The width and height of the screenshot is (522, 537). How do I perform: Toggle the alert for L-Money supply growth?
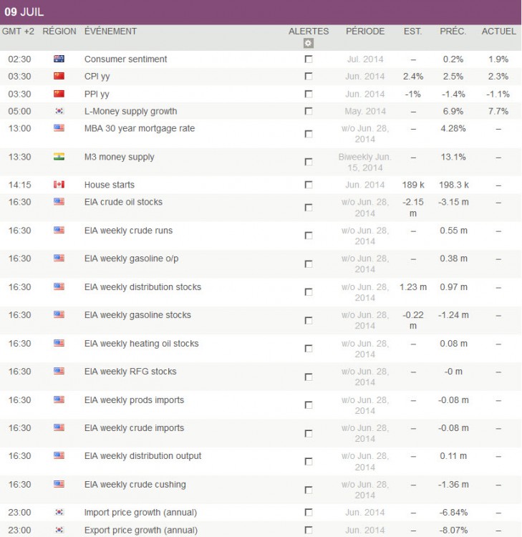tap(309, 111)
